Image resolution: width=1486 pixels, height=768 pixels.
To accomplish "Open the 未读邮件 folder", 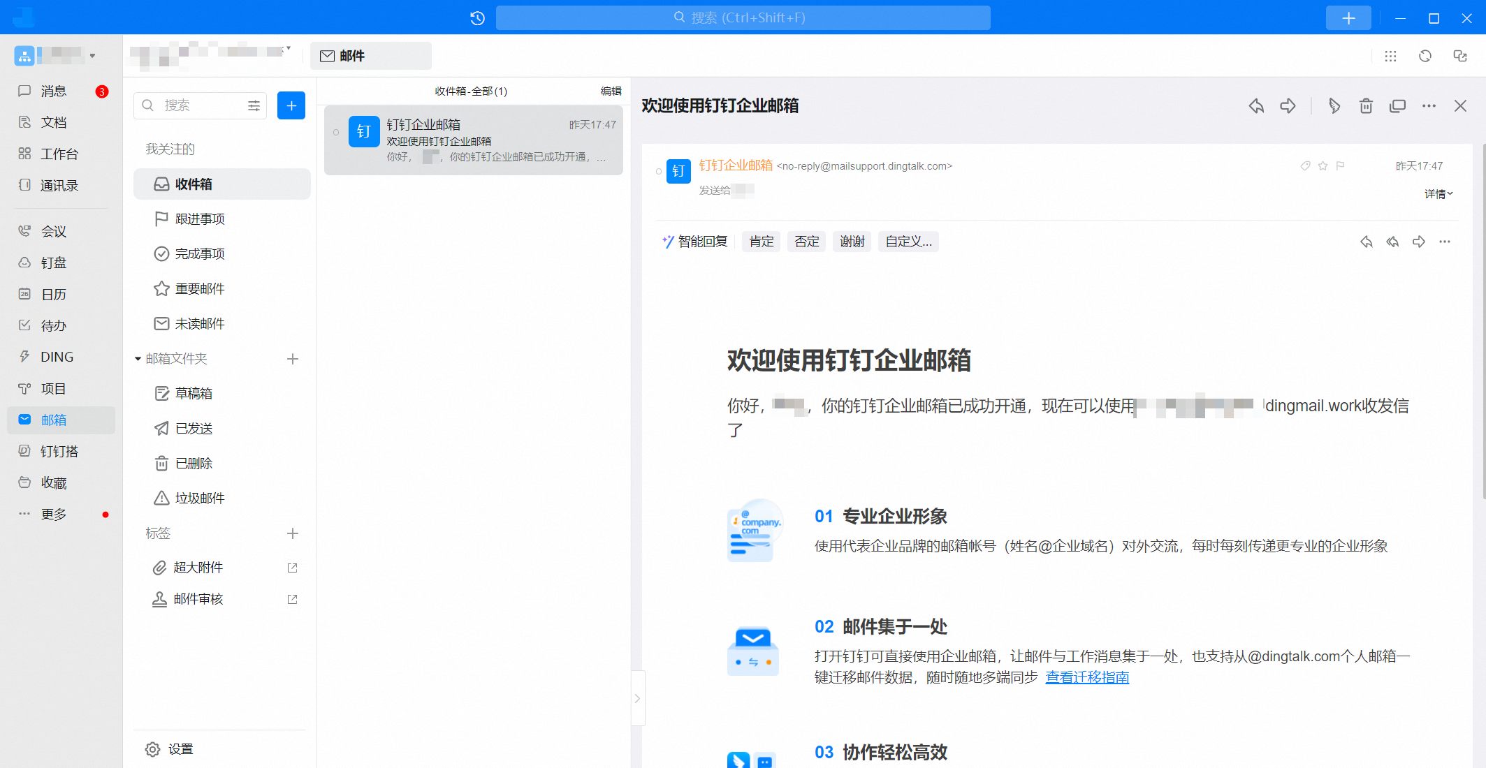I will pos(222,324).
